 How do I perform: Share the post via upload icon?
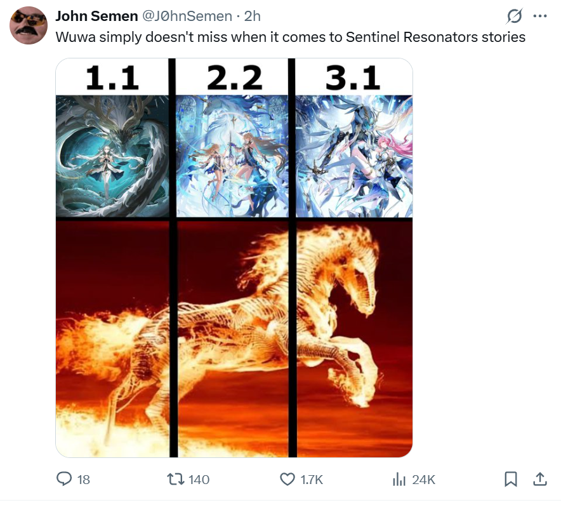tap(540, 479)
